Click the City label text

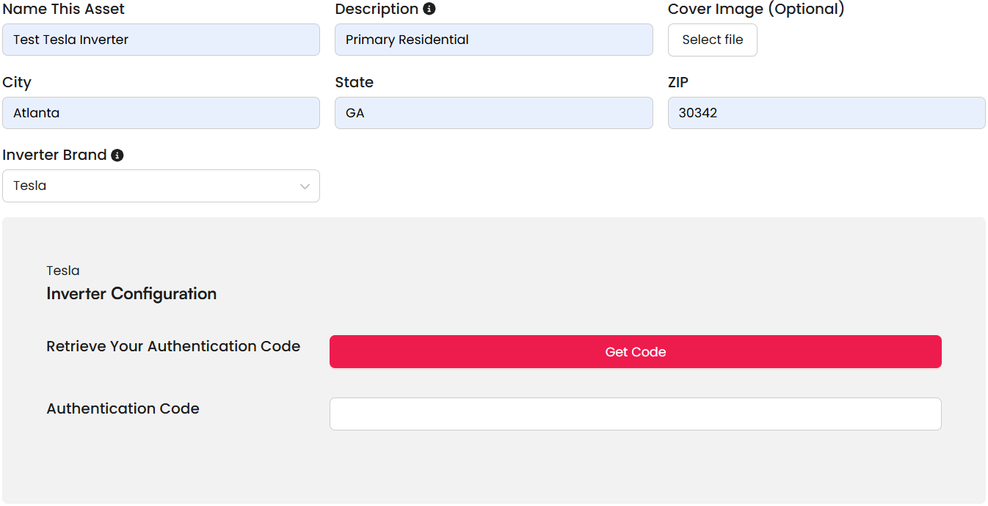[x=17, y=82]
